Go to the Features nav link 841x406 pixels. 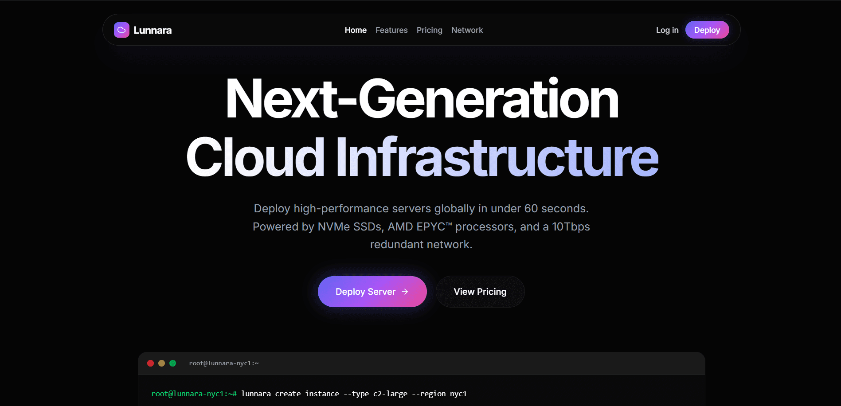[x=391, y=30]
